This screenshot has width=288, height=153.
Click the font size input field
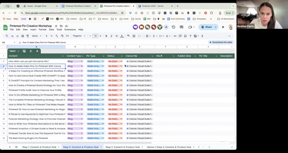pyautogui.click(x=95, y=36)
